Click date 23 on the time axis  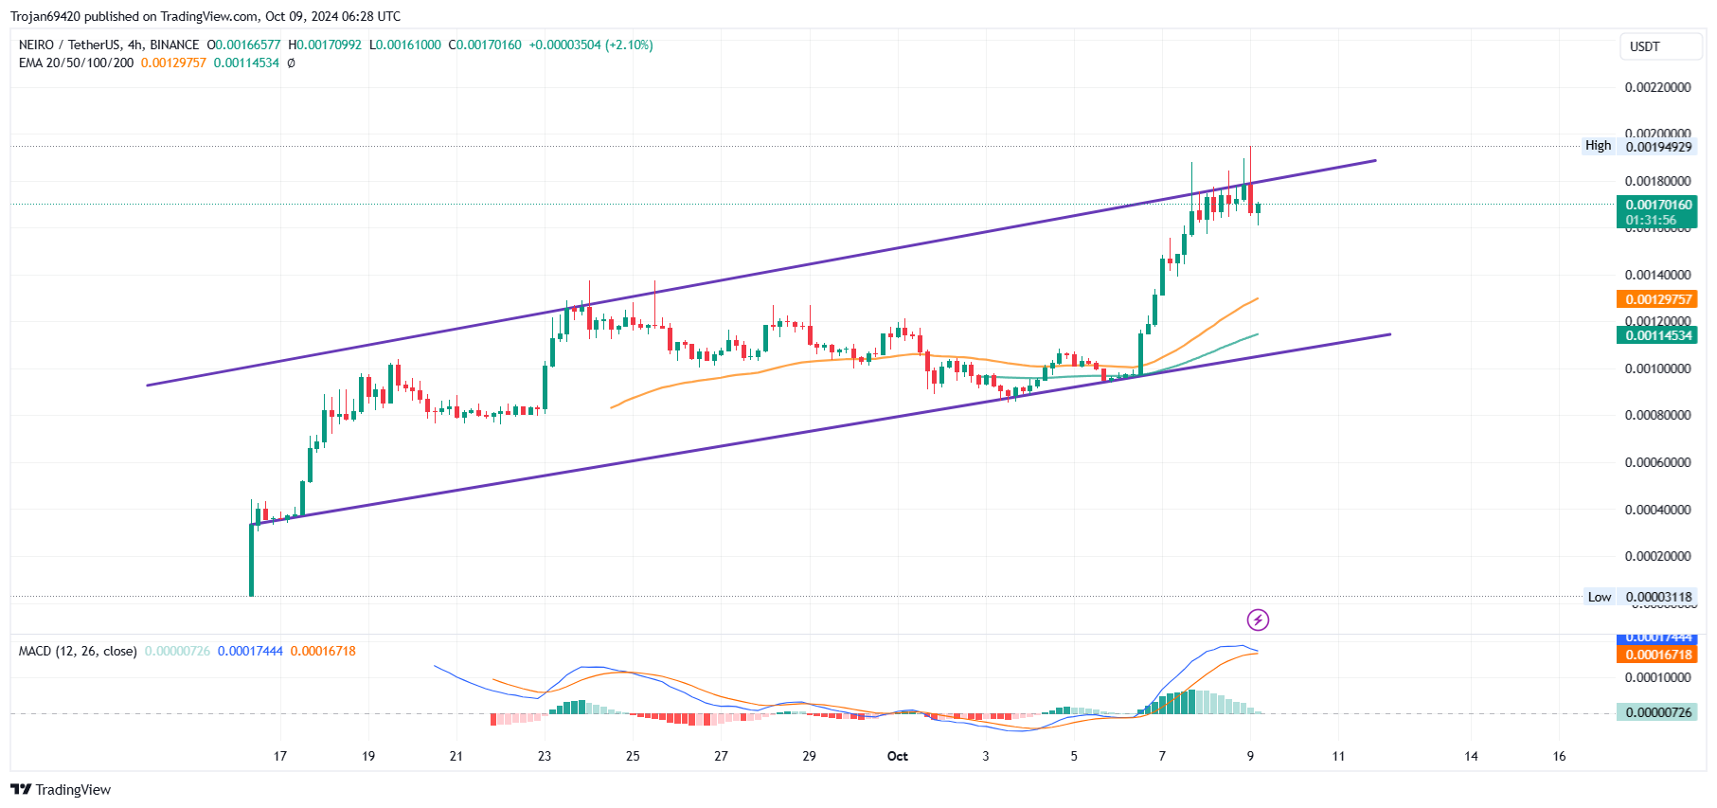point(545,756)
